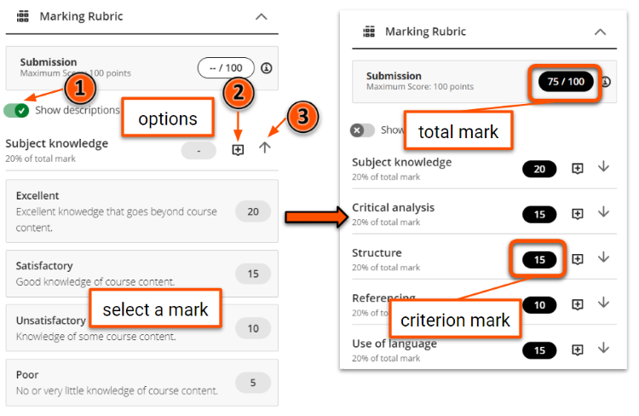Click the rubric grid icon in the right panel header

point(369,32)
